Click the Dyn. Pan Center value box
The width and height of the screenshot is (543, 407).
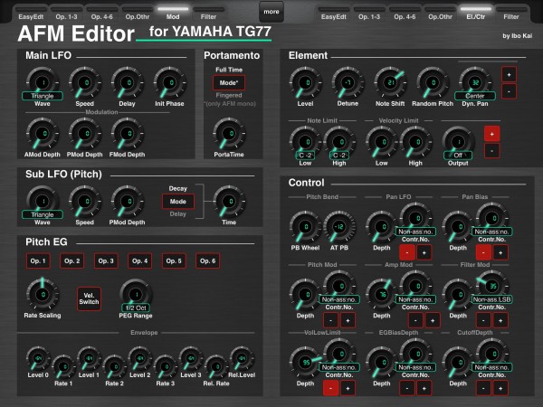point(475,96)
